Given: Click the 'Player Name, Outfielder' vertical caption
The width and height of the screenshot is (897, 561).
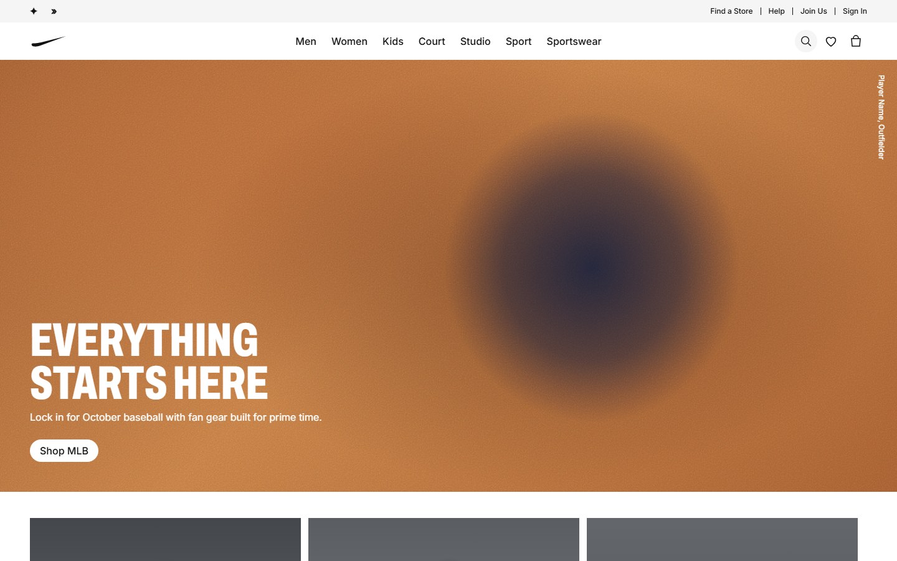Looking at the screenshot, I should pos(881,117).
